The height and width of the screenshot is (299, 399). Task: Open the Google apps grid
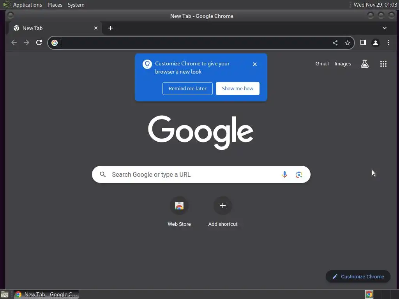[x=383, y=64]
